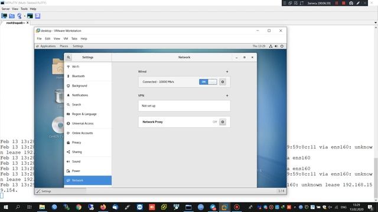Open VMware Edit menu
The height and width of the screenshot is (212, 378).
click(x=48, y=39)
